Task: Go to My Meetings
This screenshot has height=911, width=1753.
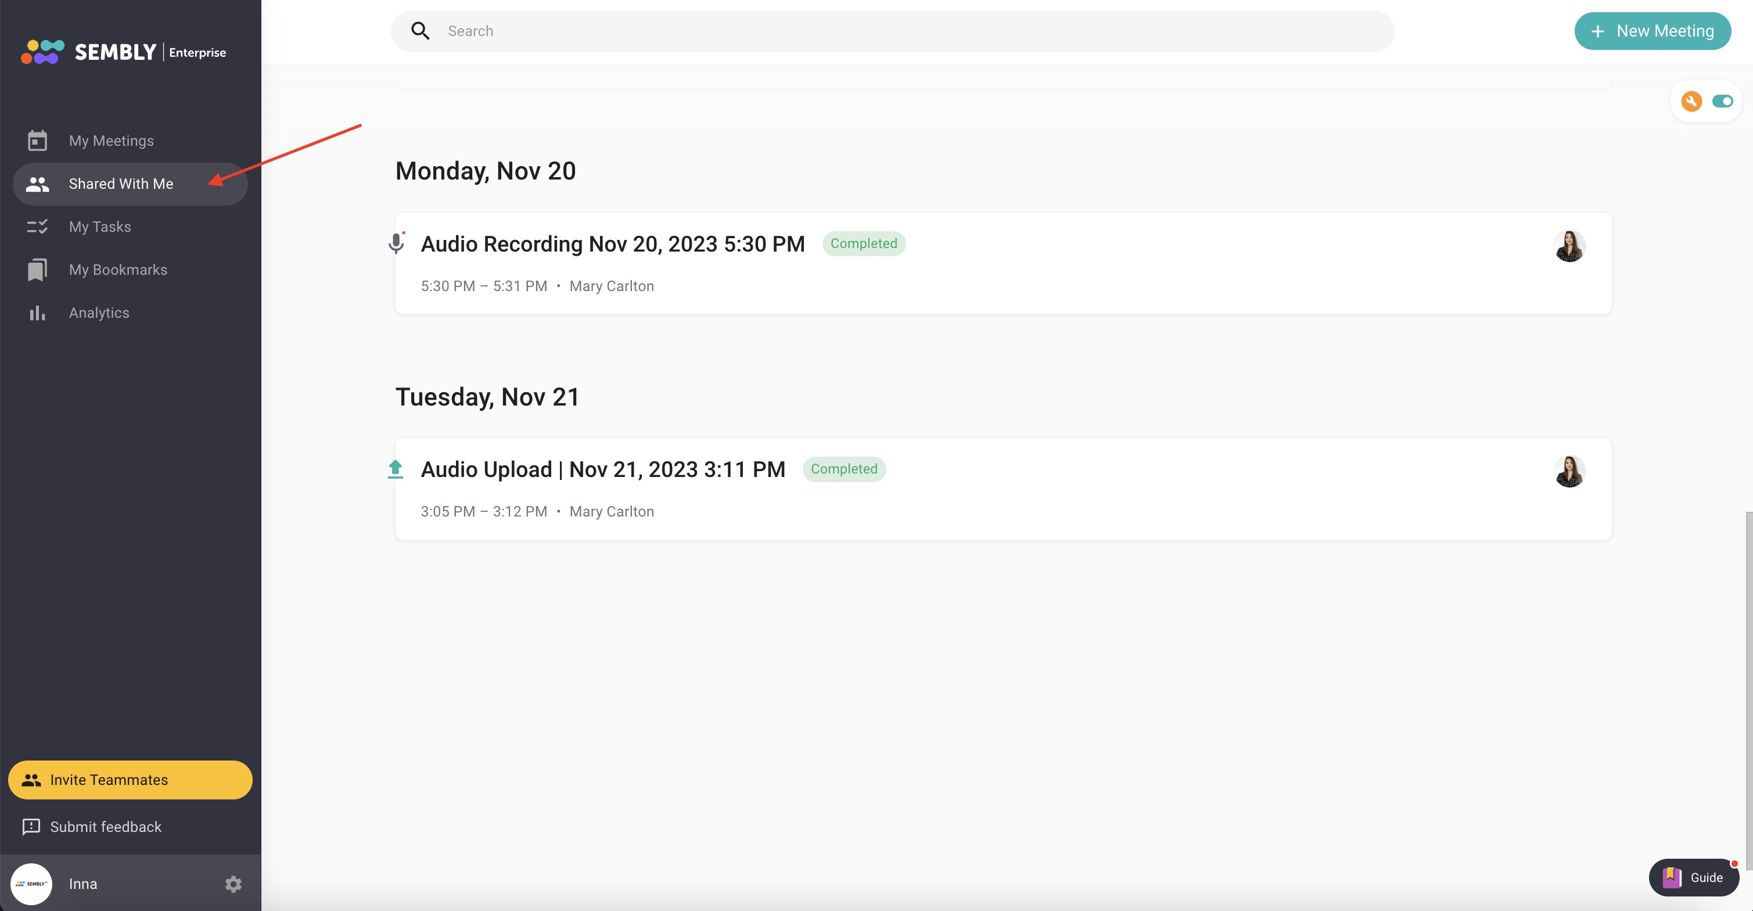Action: [130, 141]
